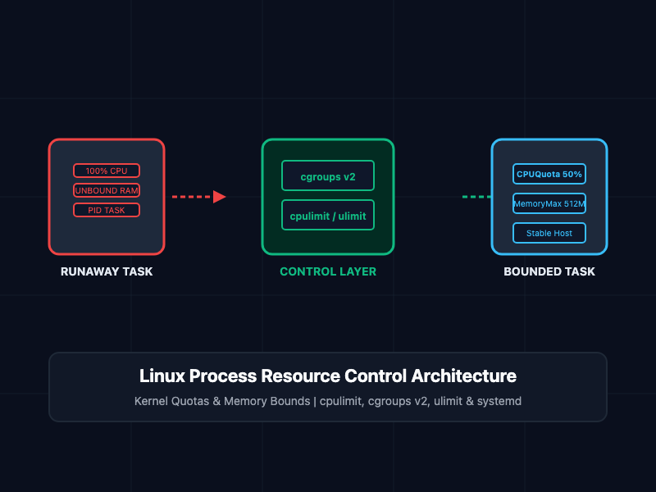Select the UNBOUND RAM box
656x492 pixels.
pyautogui.click(x=107, y=190)
